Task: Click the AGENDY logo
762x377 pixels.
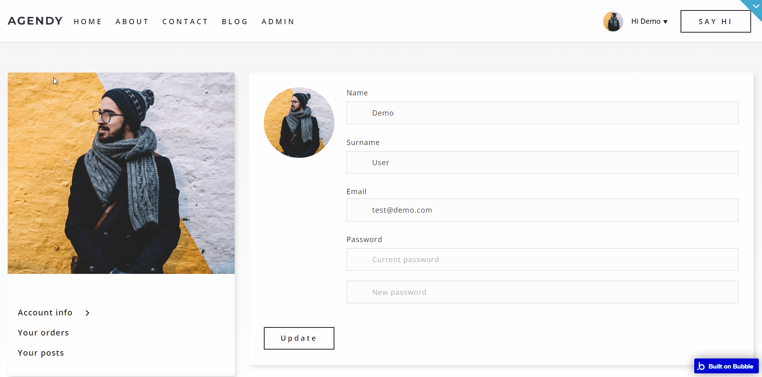Action: pyautogui.click(x=35, y=21)
